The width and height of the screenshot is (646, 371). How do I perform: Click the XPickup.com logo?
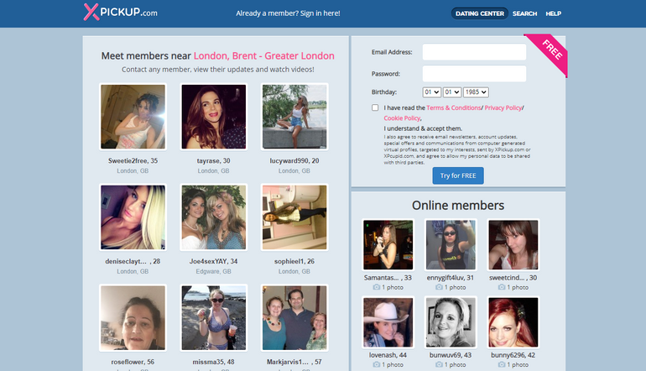120,12
